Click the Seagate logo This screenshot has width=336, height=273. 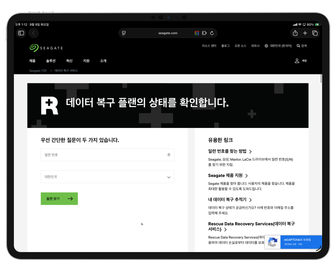[46, 48]
